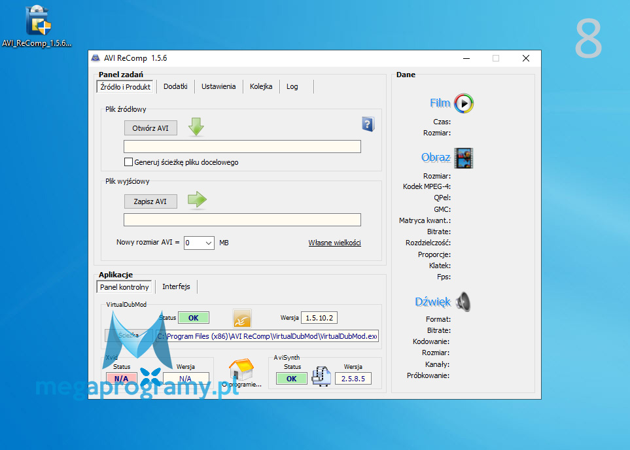Screen dimensions: 630x450
Task: Click the source file path input field
Action: pos(242,147)
